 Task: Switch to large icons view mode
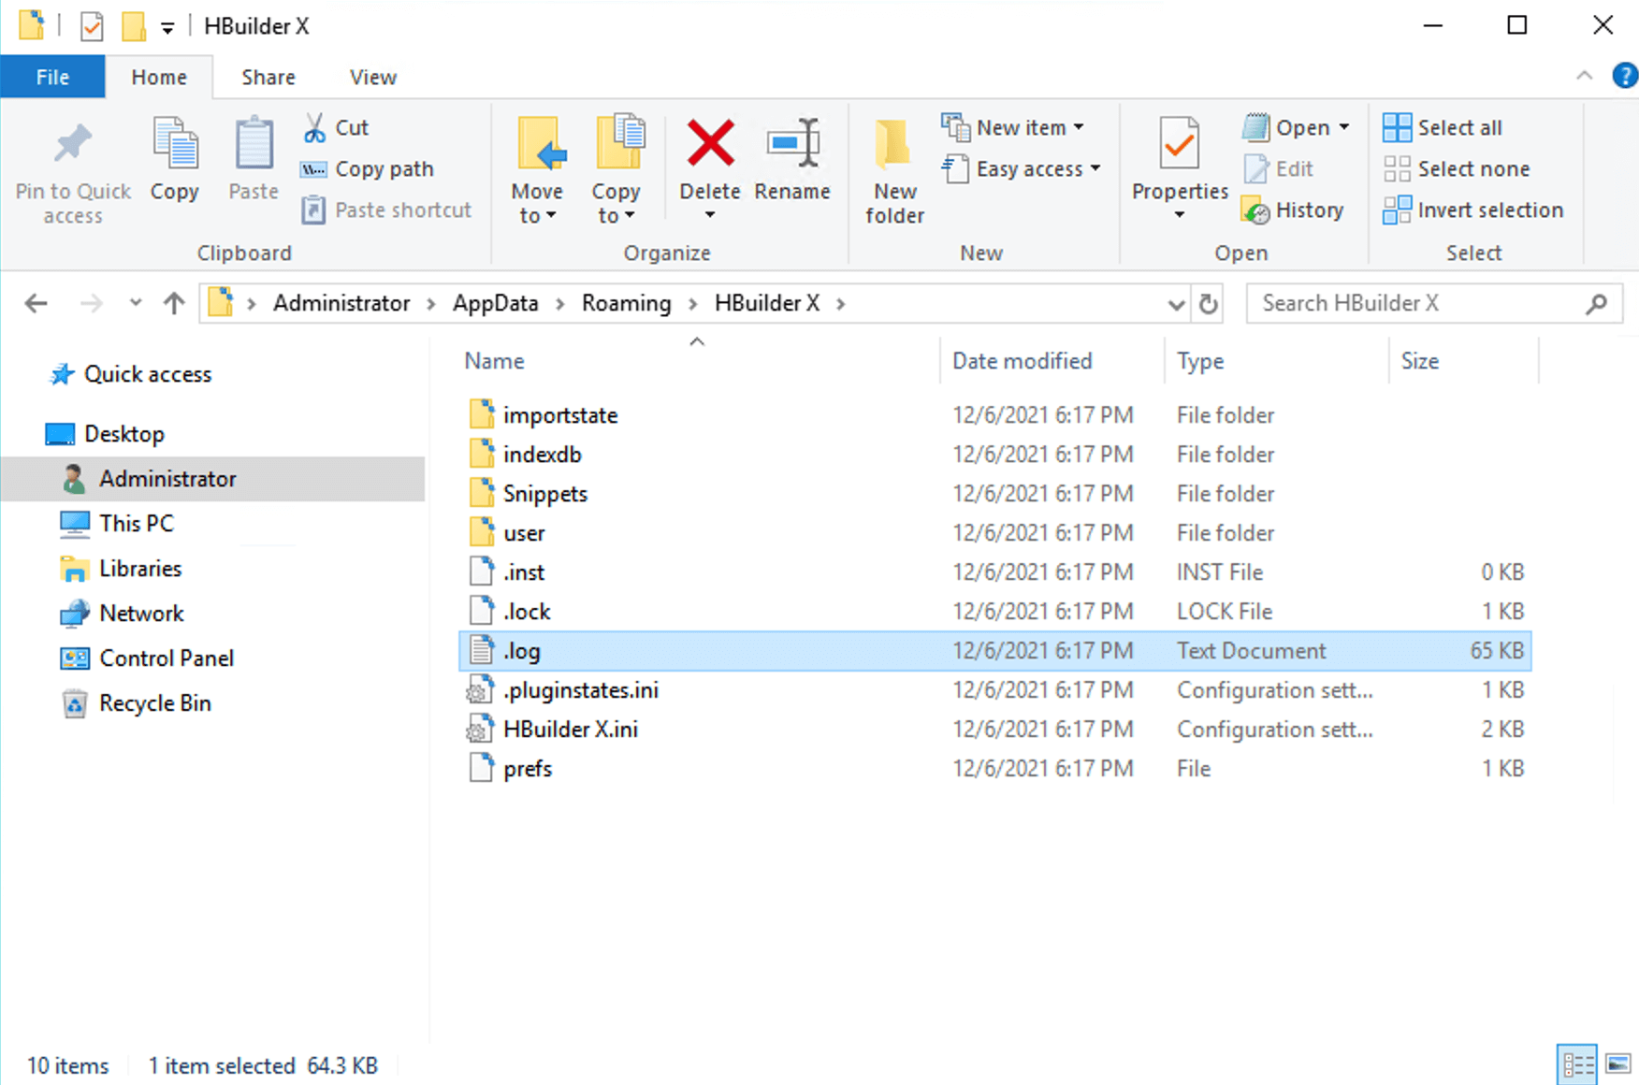click(x=1617, y=1064)
